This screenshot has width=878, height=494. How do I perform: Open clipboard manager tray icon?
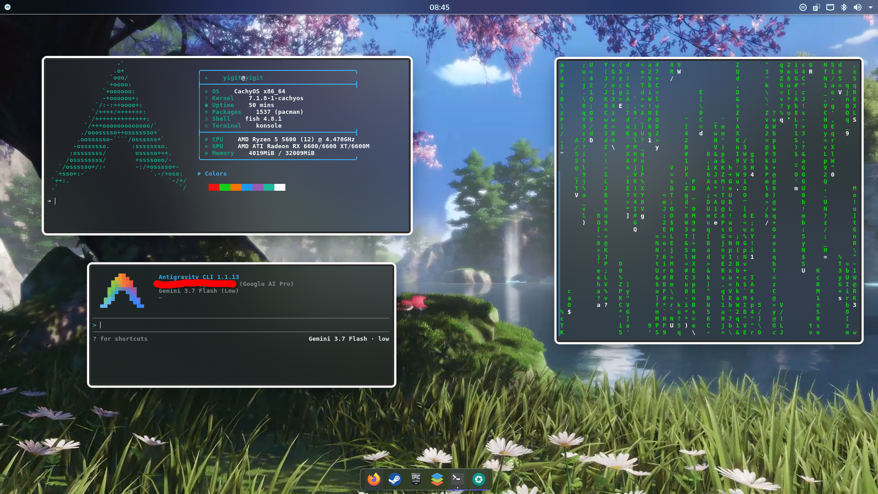pos(816,7)
